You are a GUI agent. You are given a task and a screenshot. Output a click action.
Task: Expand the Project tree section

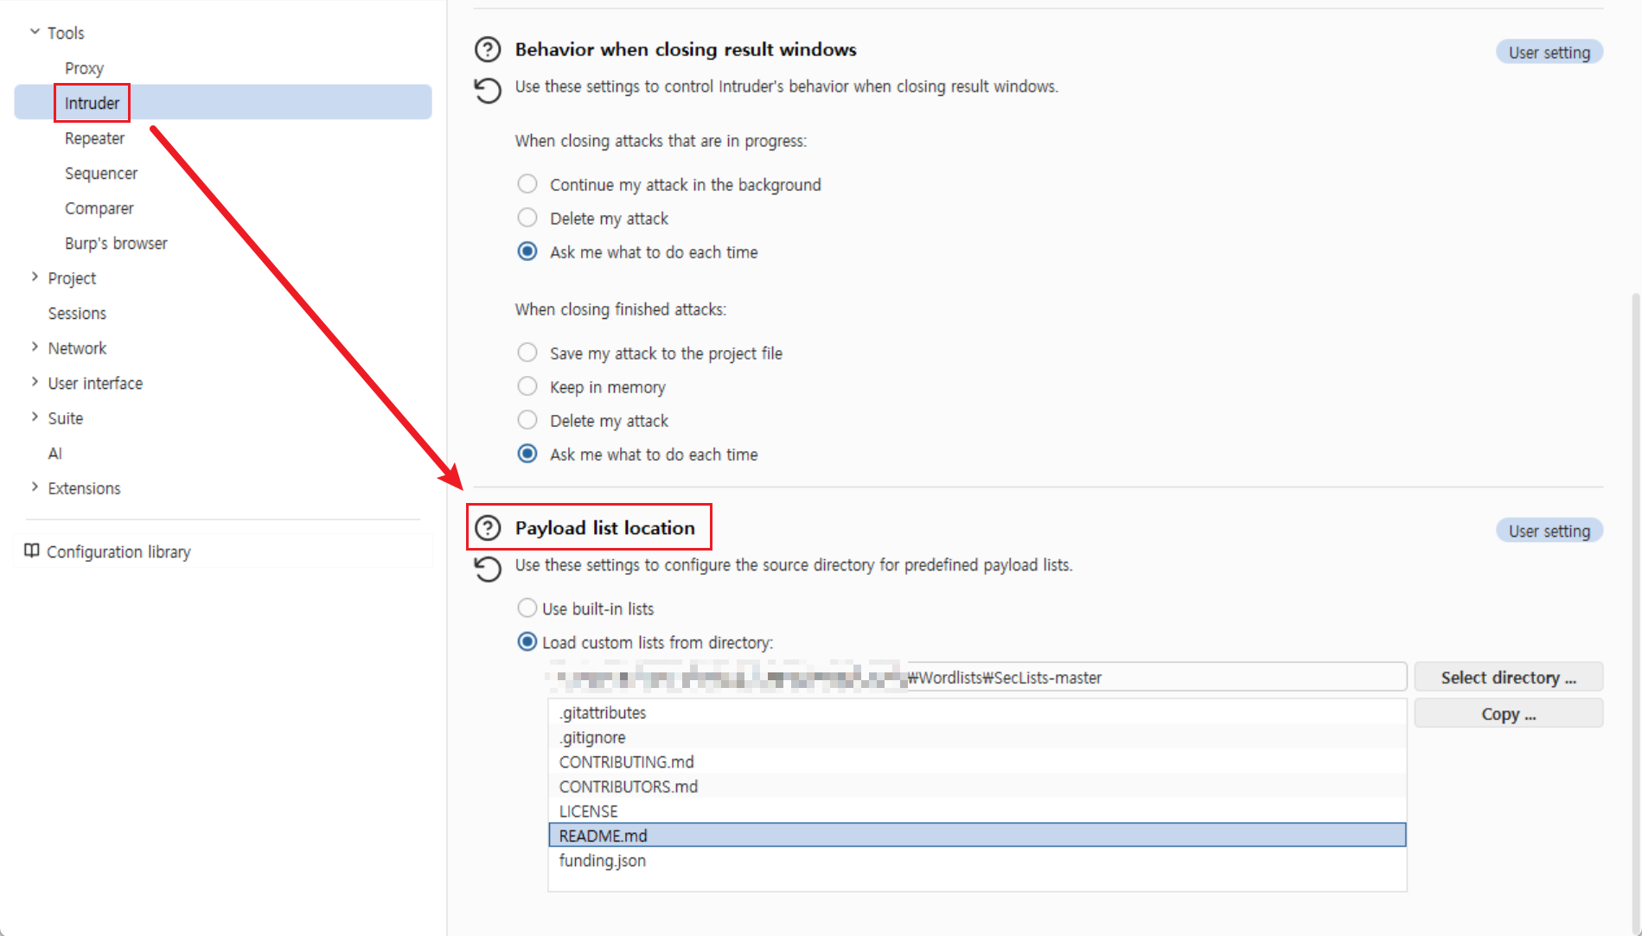(x=35, y=277)
